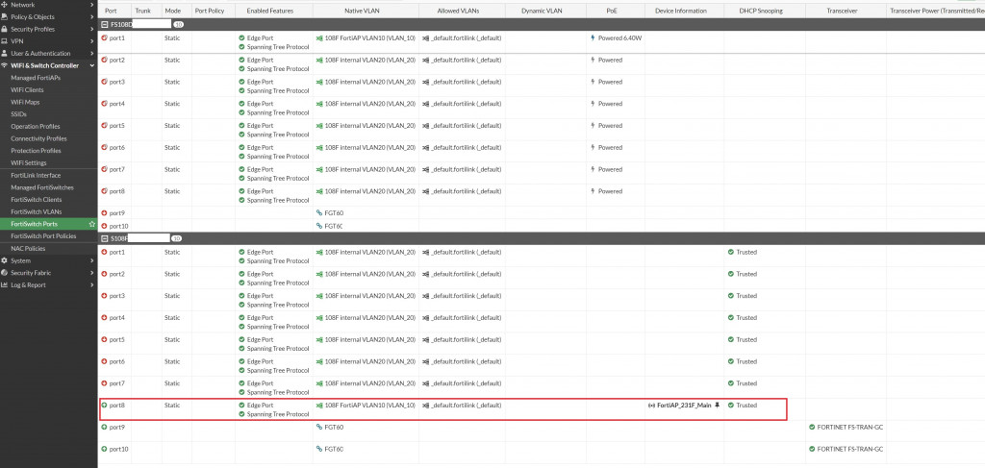Open Operation Profiles page
Screen dimensions: 985x468
[x=36, y=126]
